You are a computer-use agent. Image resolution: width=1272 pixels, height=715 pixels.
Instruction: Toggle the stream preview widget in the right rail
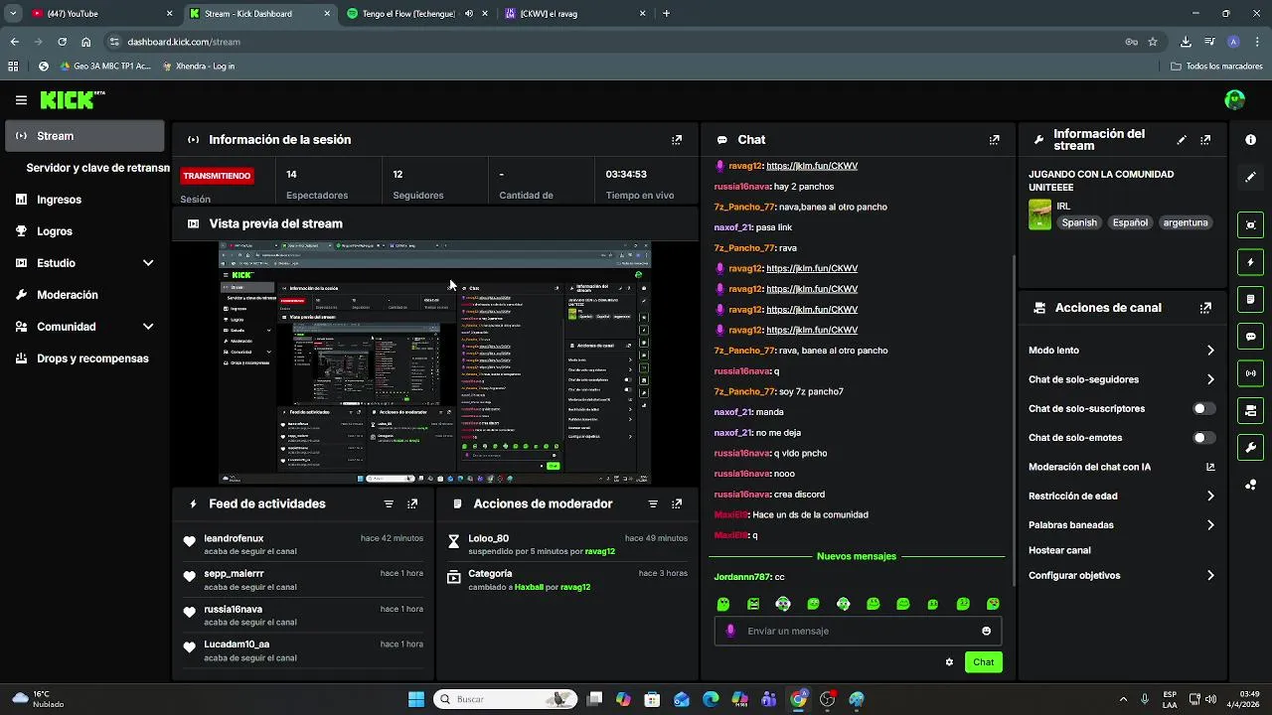point(1251,225)
